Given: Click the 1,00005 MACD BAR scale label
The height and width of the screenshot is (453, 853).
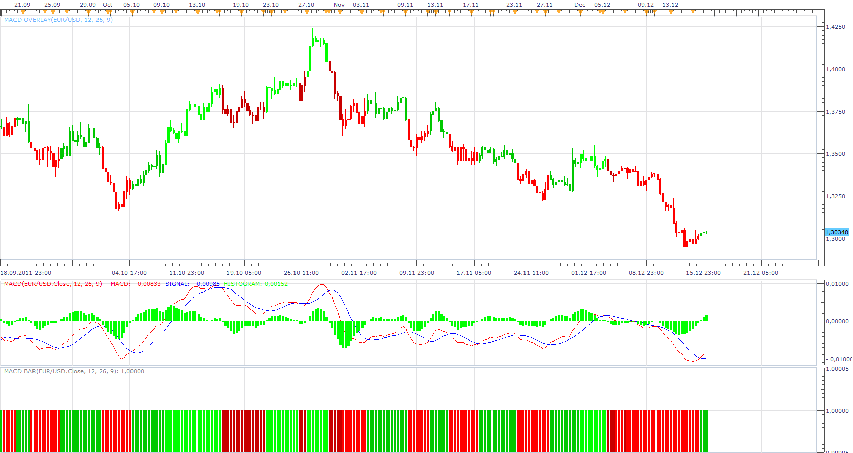Looking at the screenshot, I should click(x=838, y=369).
